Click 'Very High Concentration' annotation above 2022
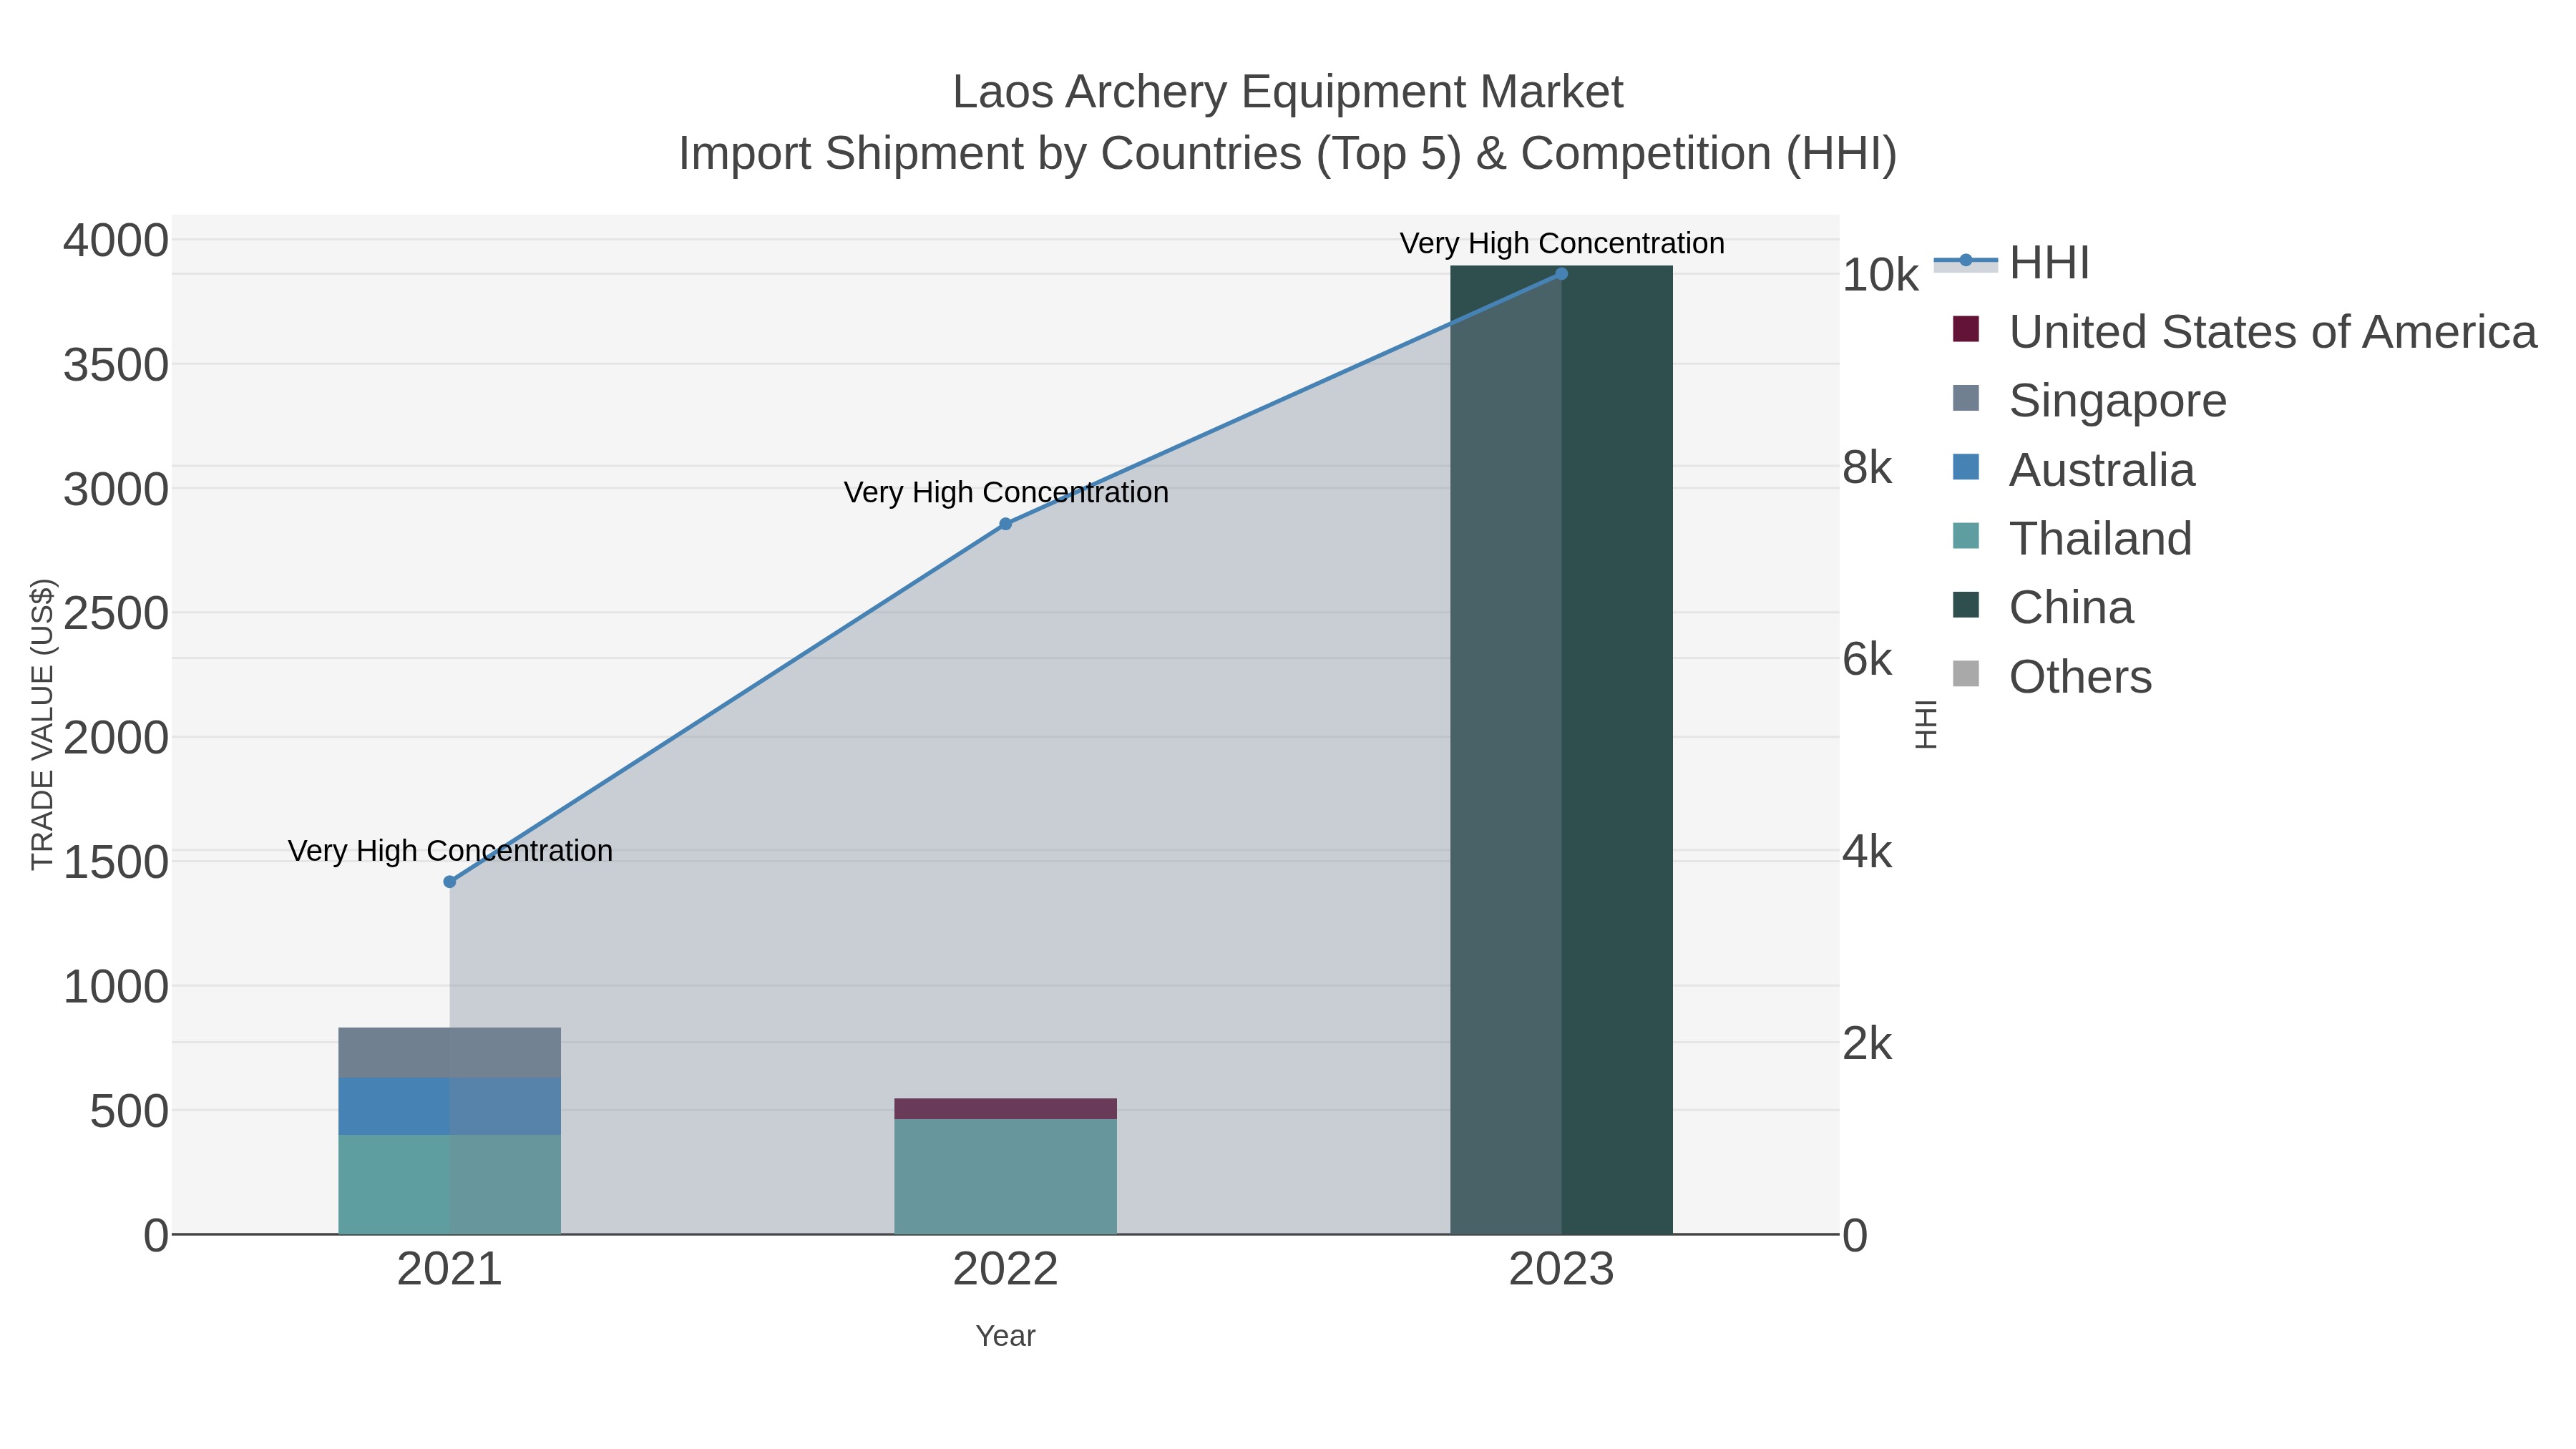Image resolution: width=2576 pixels, height=1449 pixels. (x=1006, y=493)
